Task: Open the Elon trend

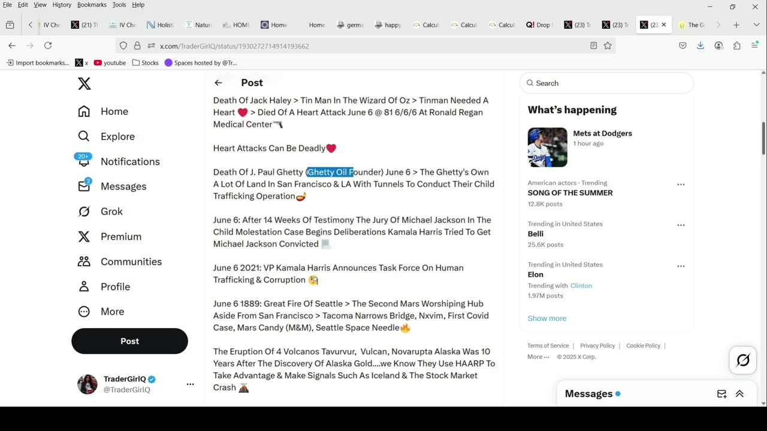Action: 535,275
